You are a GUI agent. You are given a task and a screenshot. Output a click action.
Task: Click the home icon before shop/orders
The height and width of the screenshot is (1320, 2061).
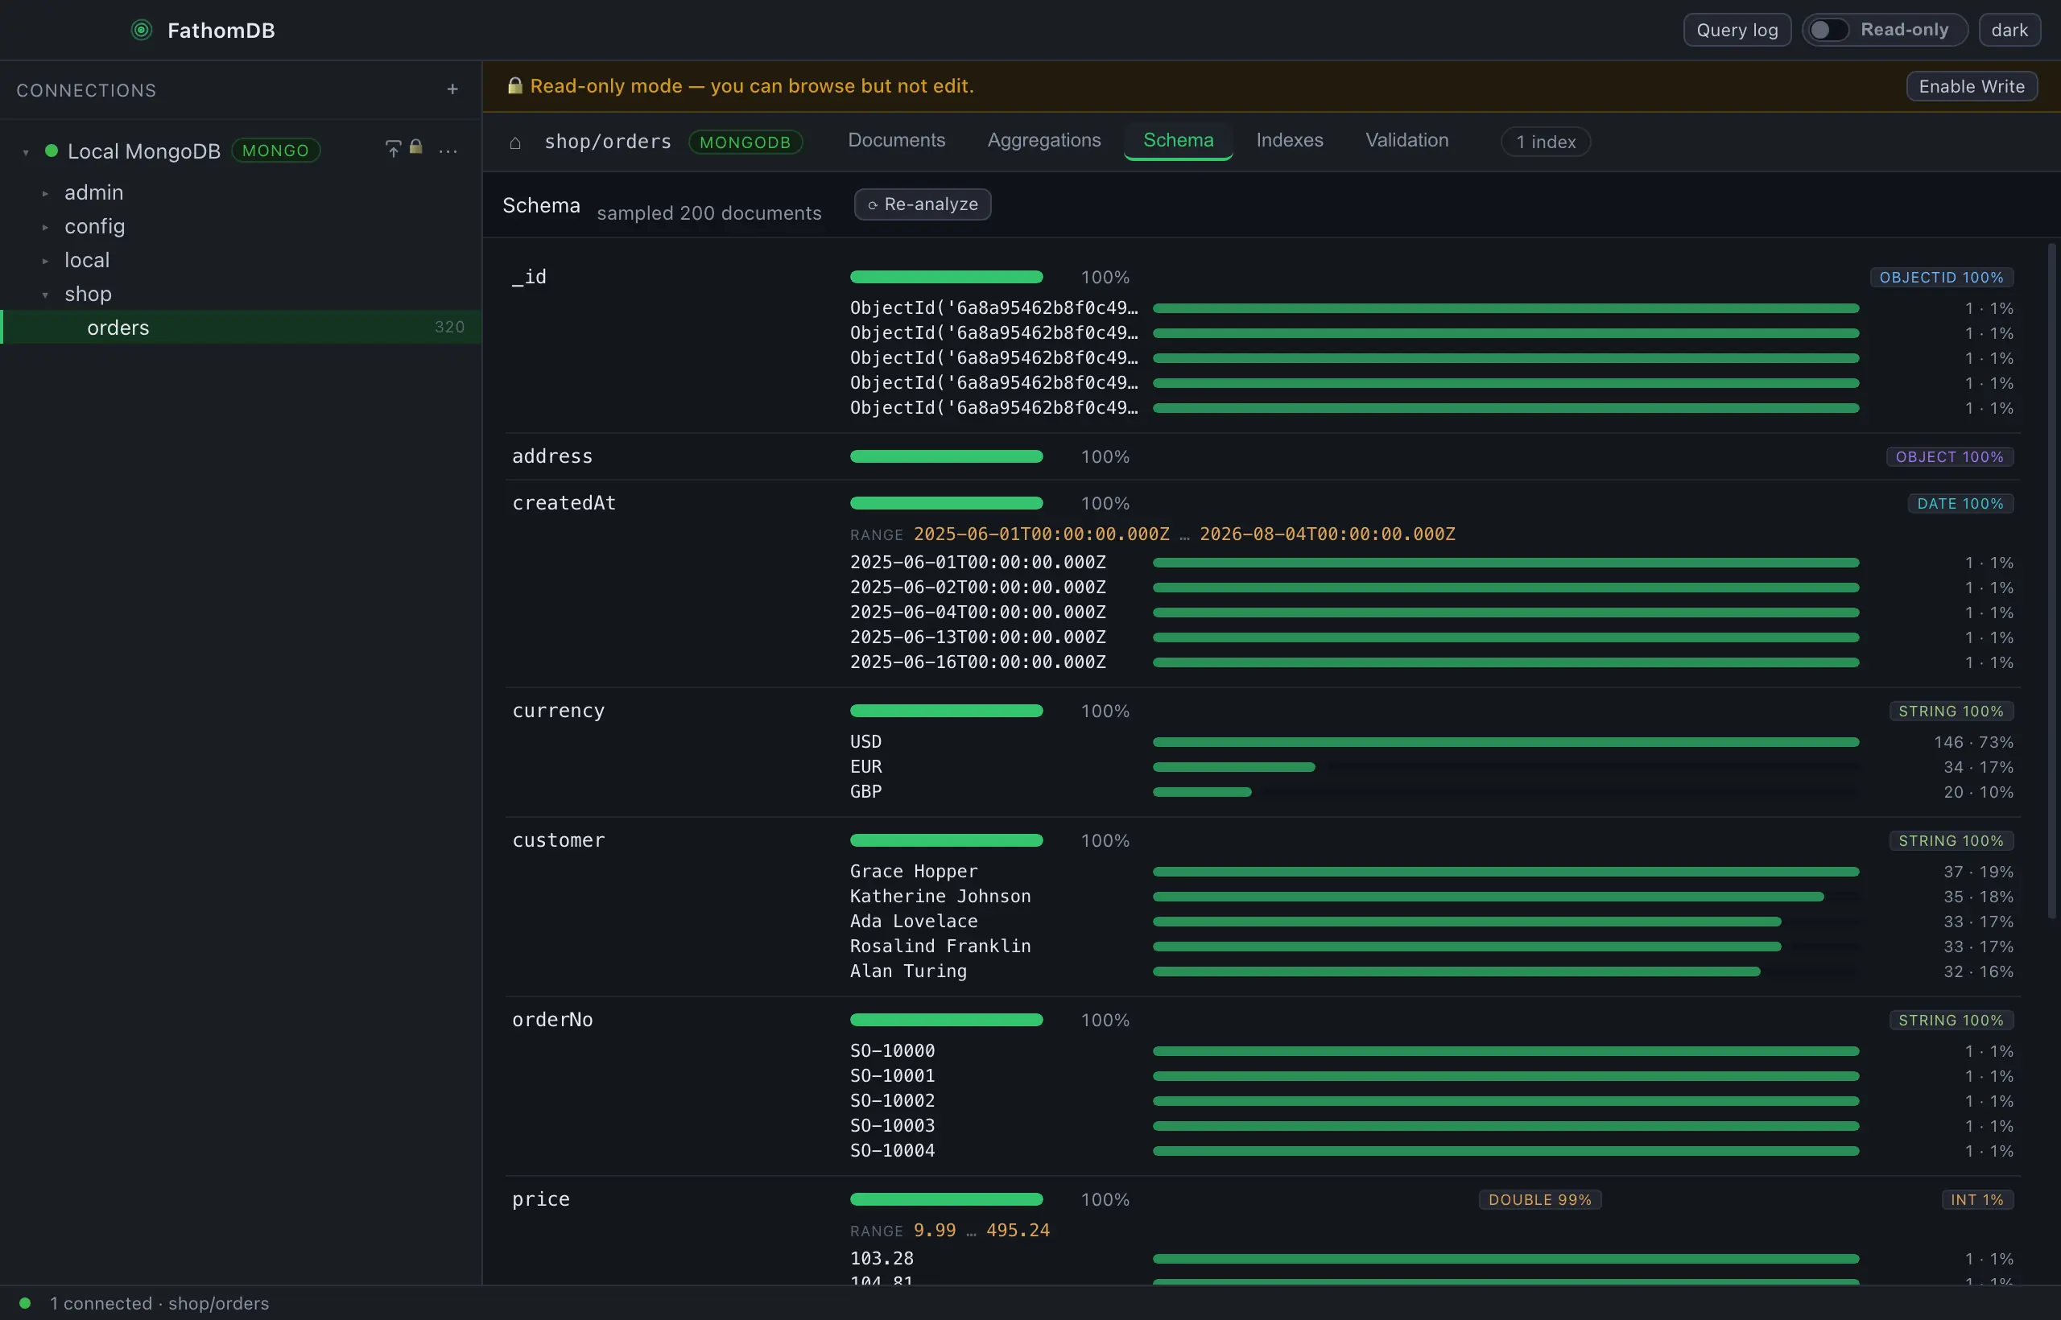tap(515, 142)
